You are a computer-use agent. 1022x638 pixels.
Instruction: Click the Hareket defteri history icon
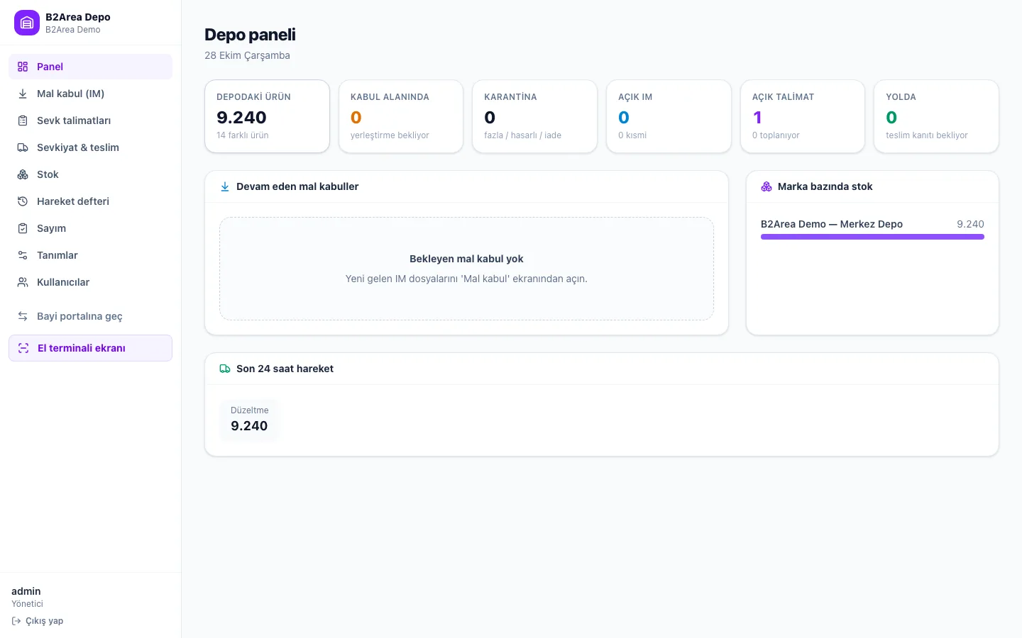click(x=23, y=201)
